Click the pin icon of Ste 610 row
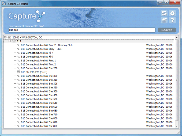This screenshot has height=136, width=182. tap(18, 103)
